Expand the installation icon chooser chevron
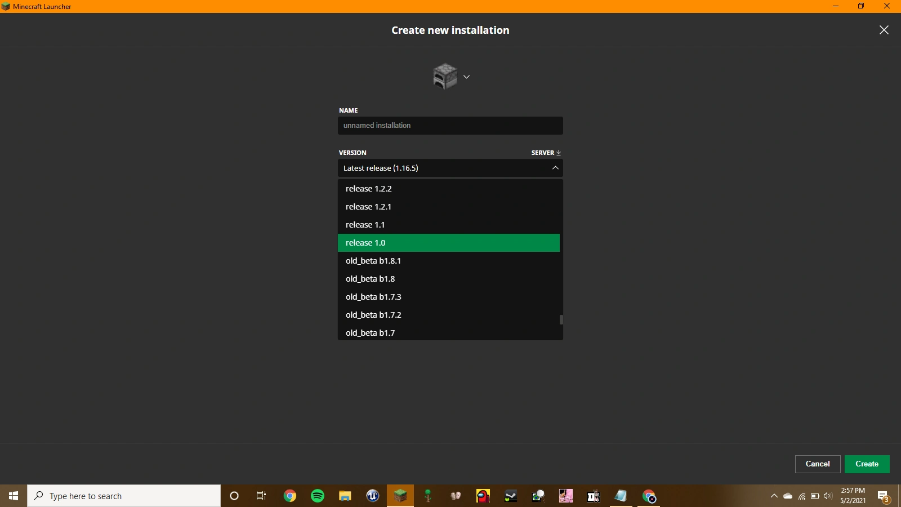This screenshot has height=507, width=901. pos(466,77)
